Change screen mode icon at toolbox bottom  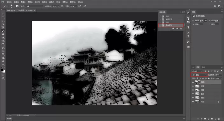pos(3,78)
